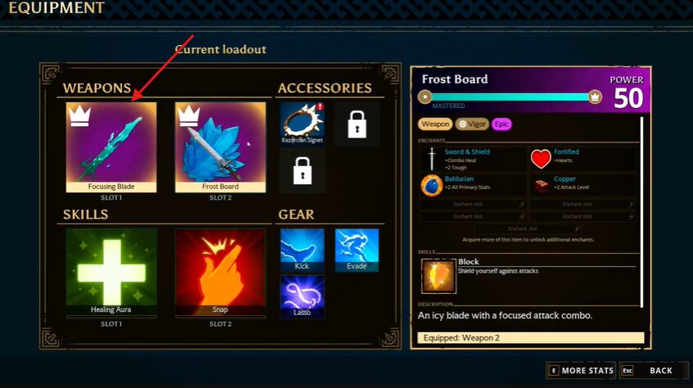Click the Vigor tag

[472, 124]
